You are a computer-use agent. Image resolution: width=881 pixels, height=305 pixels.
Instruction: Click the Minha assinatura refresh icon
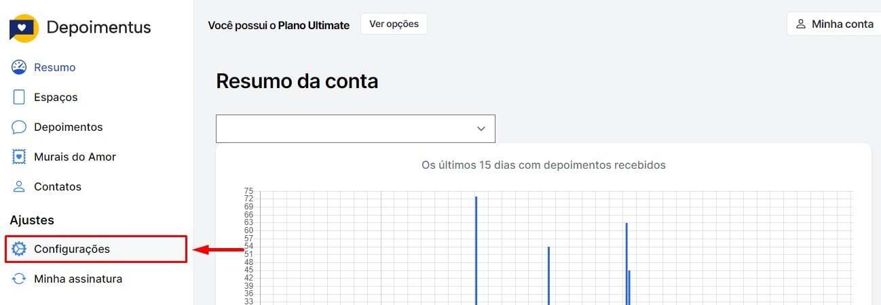click(19, 279)
